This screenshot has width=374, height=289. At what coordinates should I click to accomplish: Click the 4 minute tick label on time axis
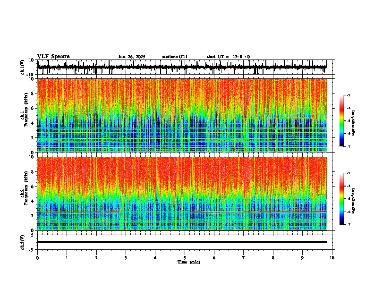point(155,258)
